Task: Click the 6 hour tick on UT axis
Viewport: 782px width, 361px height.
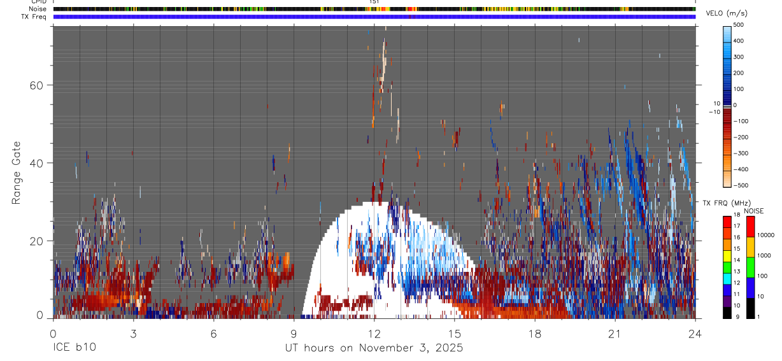Action: [x=213, y=333]
